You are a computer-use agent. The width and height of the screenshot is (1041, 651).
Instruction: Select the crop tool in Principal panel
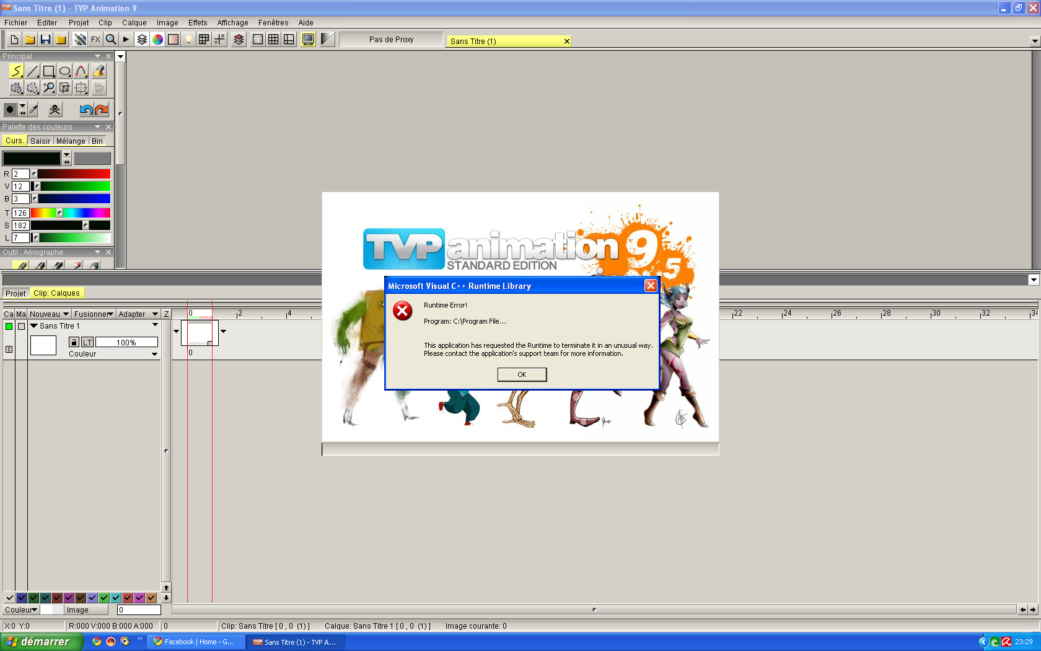[x=65, y=87]
